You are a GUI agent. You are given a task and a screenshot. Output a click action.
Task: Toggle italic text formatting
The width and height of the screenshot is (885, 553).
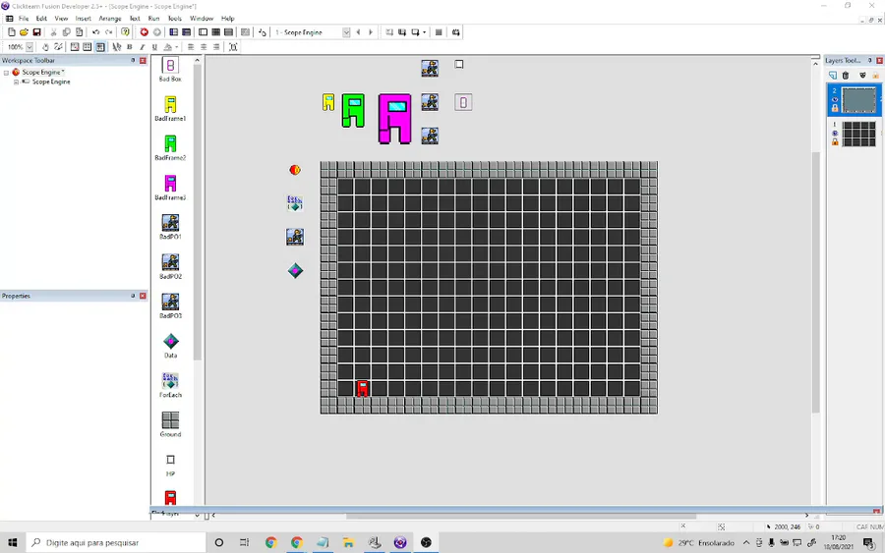tap(143, 47)
